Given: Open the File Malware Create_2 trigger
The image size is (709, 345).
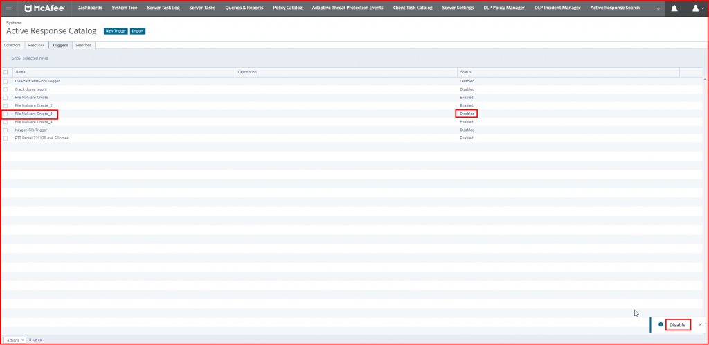Looking at the screenshot, I should (x=33, y=105).
